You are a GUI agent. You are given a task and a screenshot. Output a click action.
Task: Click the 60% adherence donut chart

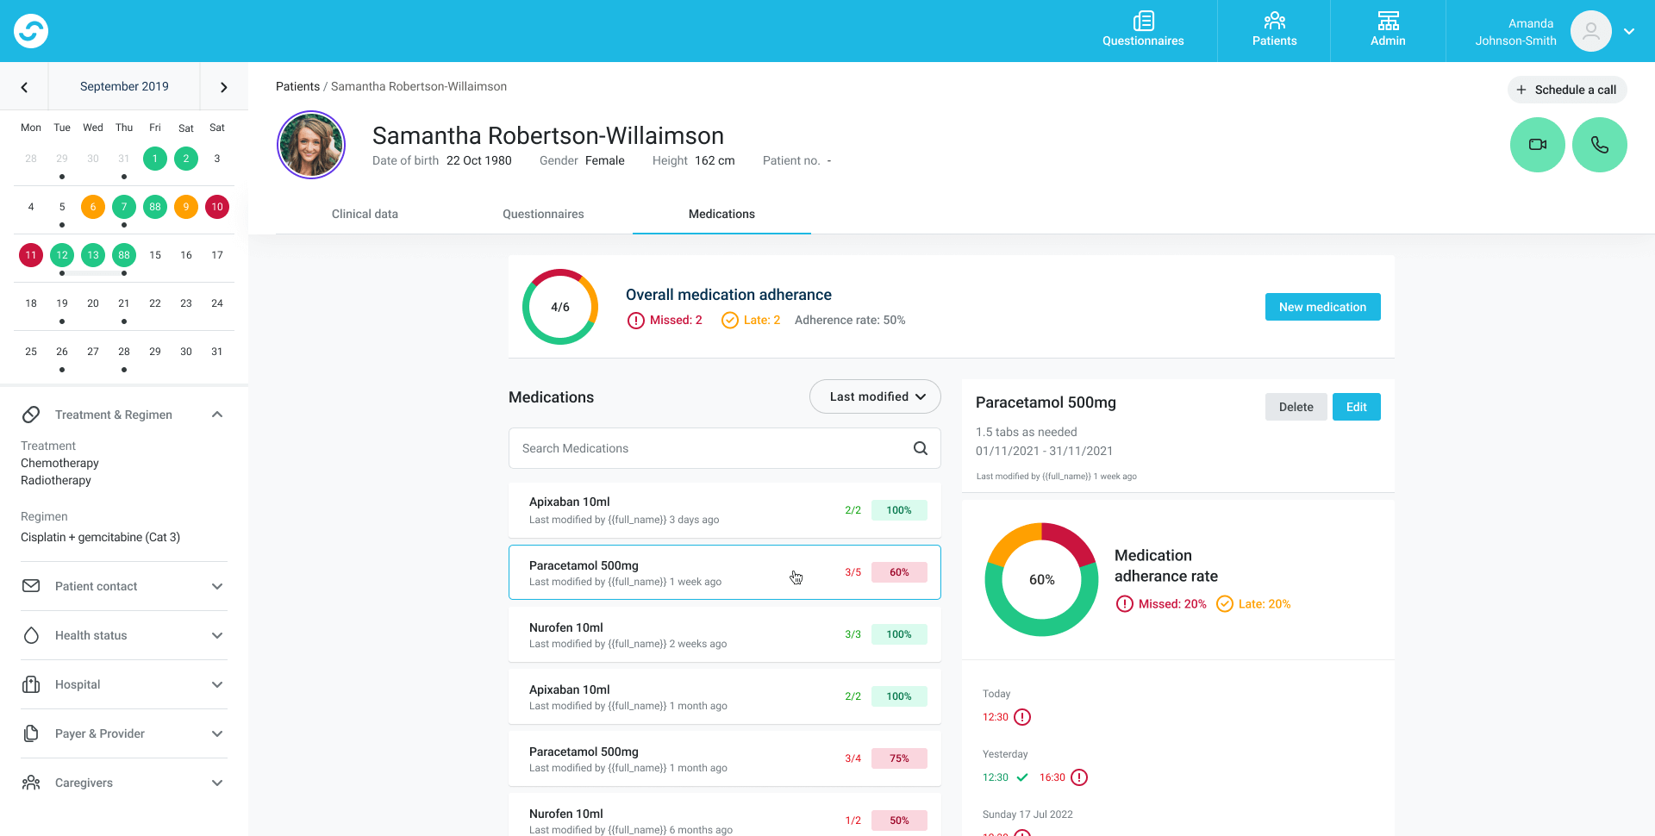[x=1041, y=579]
